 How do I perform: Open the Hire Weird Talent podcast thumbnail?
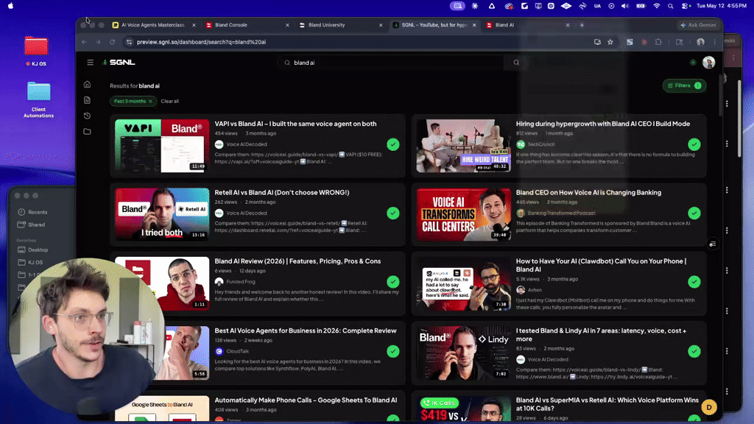click(463, 146)
